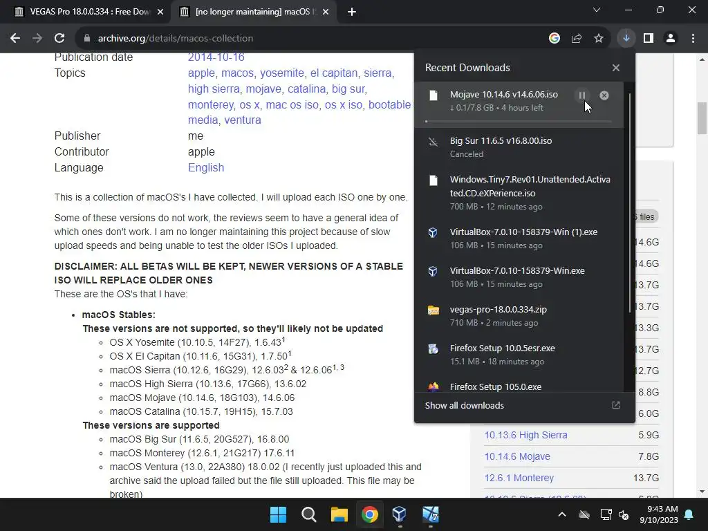Open the Chrome three-dot menu
Screen dimensions: 708x531
[x=693, y=39]
